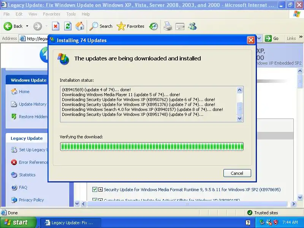
Task: Click the Update History icon in sidebar
Action: [14, 104]
